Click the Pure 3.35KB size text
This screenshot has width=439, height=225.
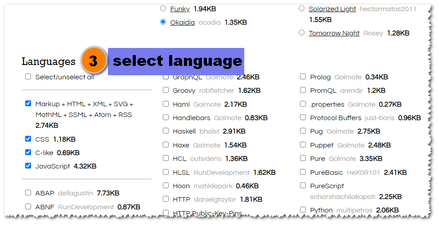(371, 159)
